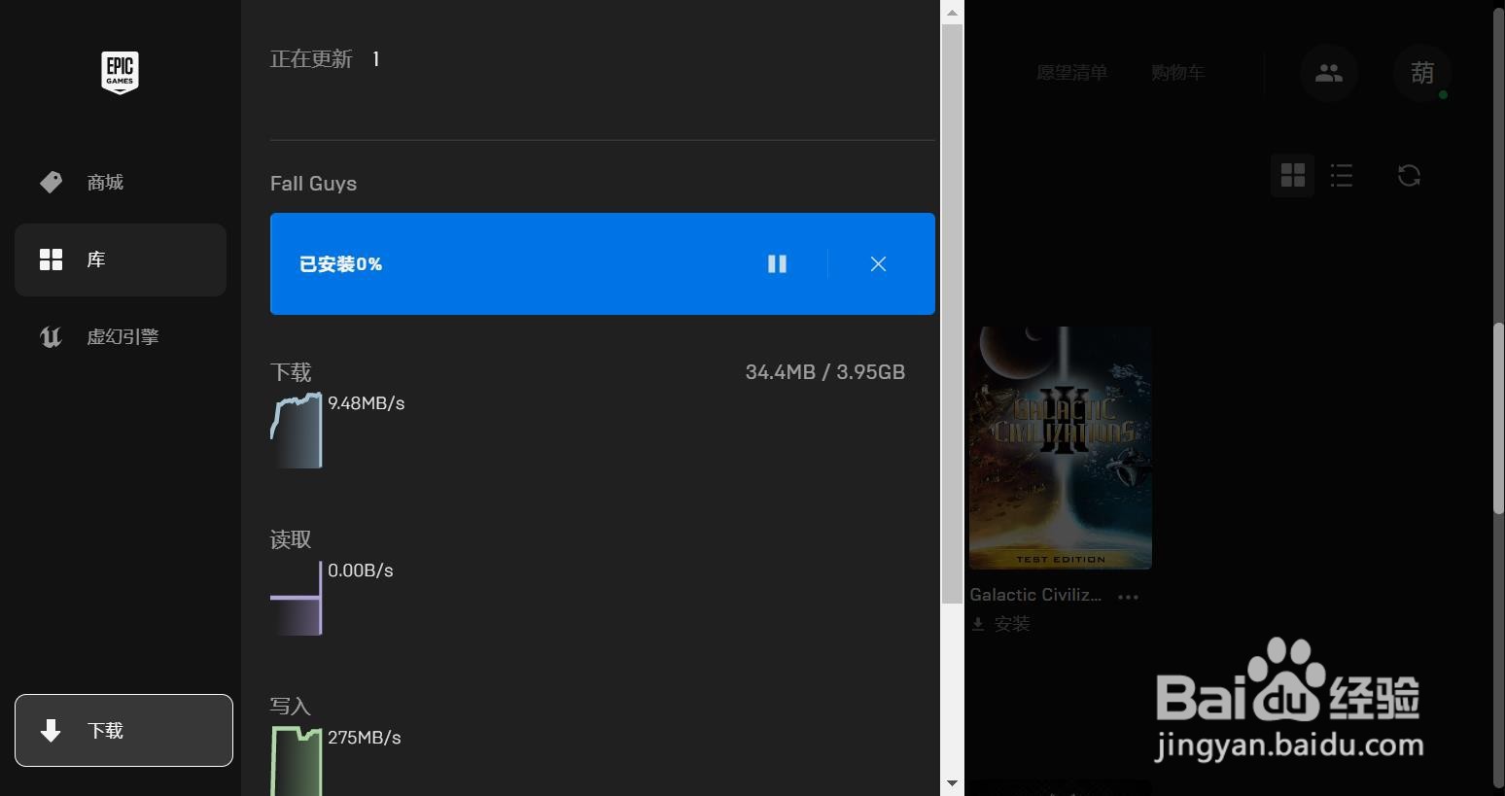Click the downloads panel scrollbar down arrow
This screenshot has width=1505, height=796.
coord(952,783)
